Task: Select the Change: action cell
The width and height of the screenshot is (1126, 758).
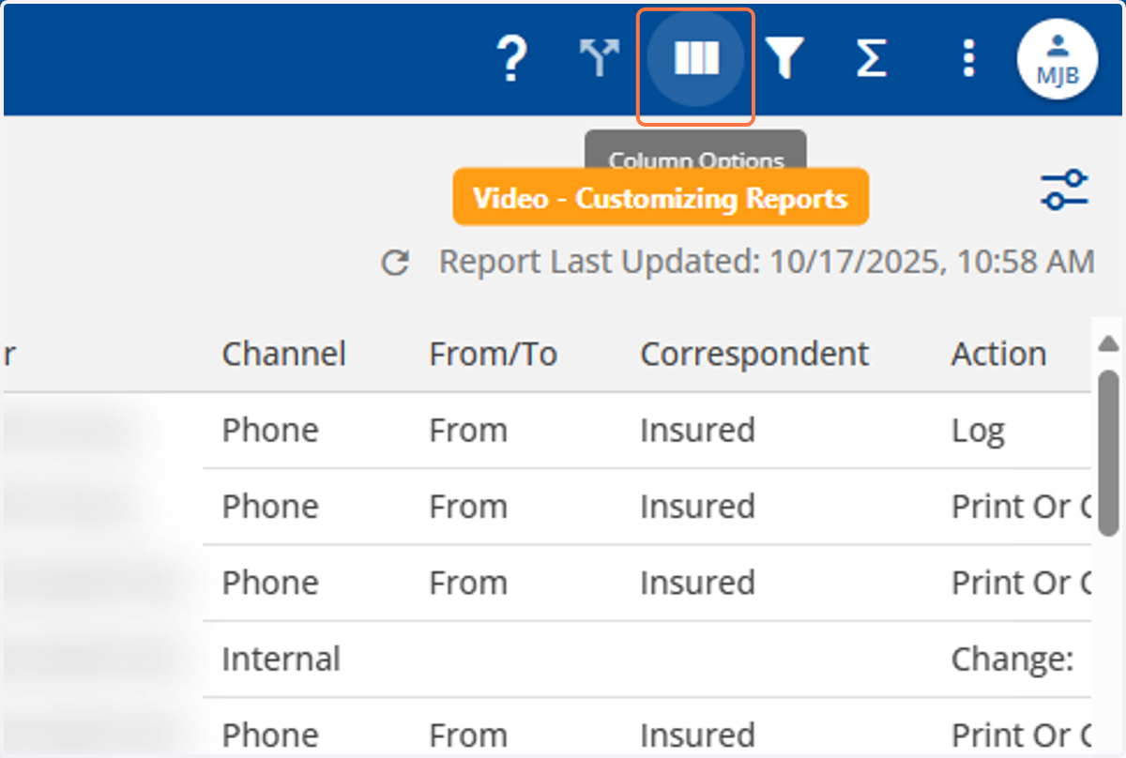Action: click(x=1012, y=659)
